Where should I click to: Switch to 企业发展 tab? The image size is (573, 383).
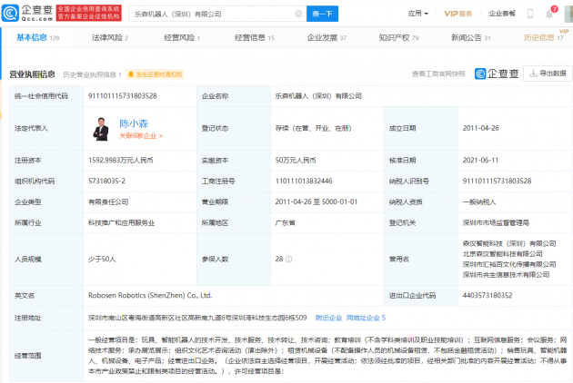327,37
